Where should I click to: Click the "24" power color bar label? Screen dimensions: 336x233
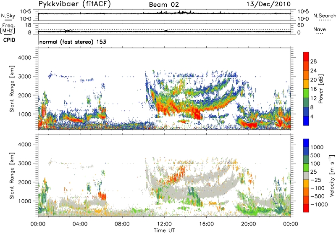click(313, 71)
